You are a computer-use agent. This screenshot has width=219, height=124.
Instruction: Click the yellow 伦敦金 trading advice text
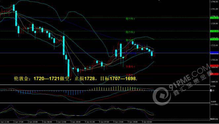(76, 79)
